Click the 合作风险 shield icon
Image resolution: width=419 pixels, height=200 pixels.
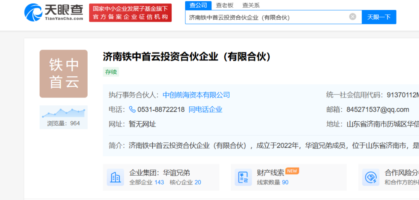point(371,177)
